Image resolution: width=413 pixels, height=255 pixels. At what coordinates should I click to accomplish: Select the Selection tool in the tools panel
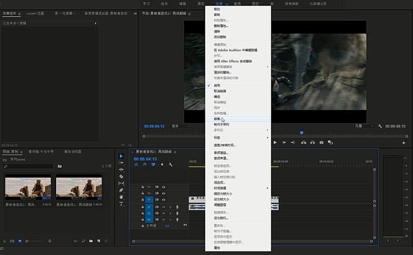[x=121, y=156]
